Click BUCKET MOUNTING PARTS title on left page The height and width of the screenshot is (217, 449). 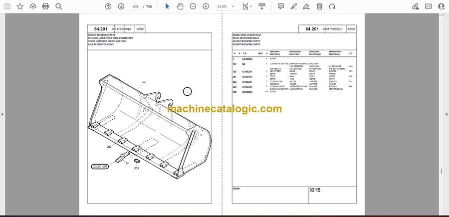(x=102, y=35)
